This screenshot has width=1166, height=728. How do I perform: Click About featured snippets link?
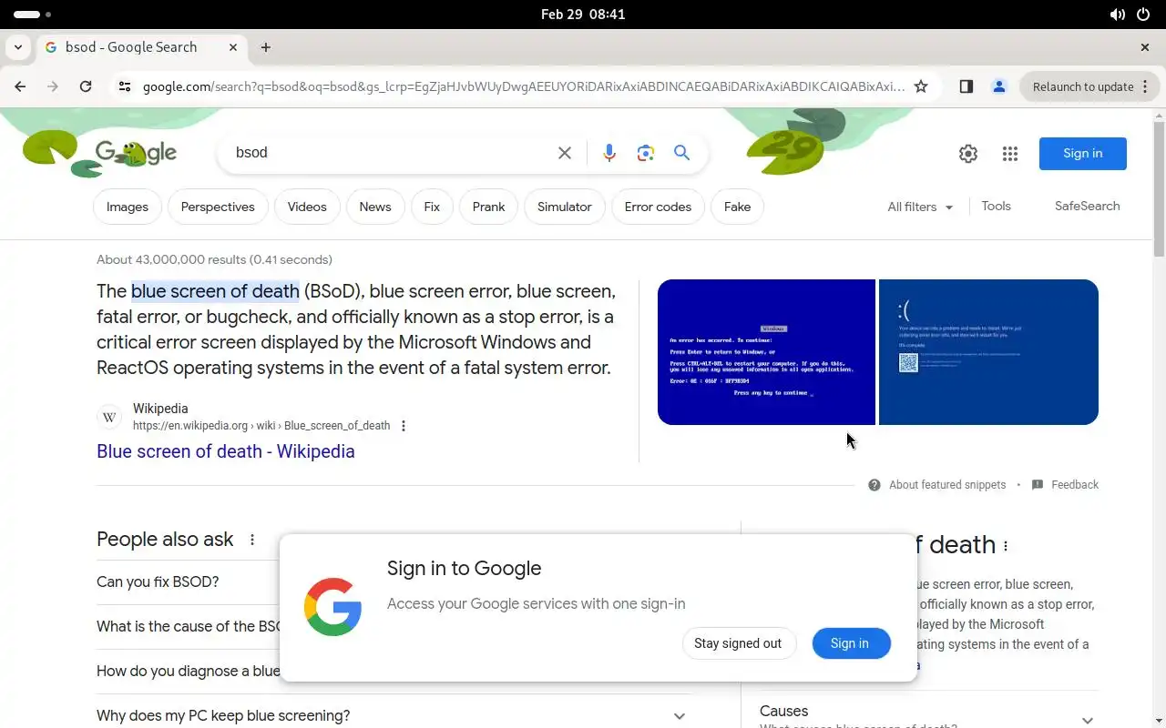click(x=947, y=485)
